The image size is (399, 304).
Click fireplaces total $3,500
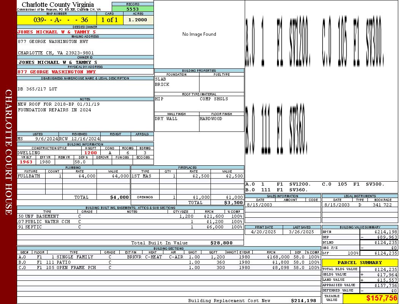point(233,203)
